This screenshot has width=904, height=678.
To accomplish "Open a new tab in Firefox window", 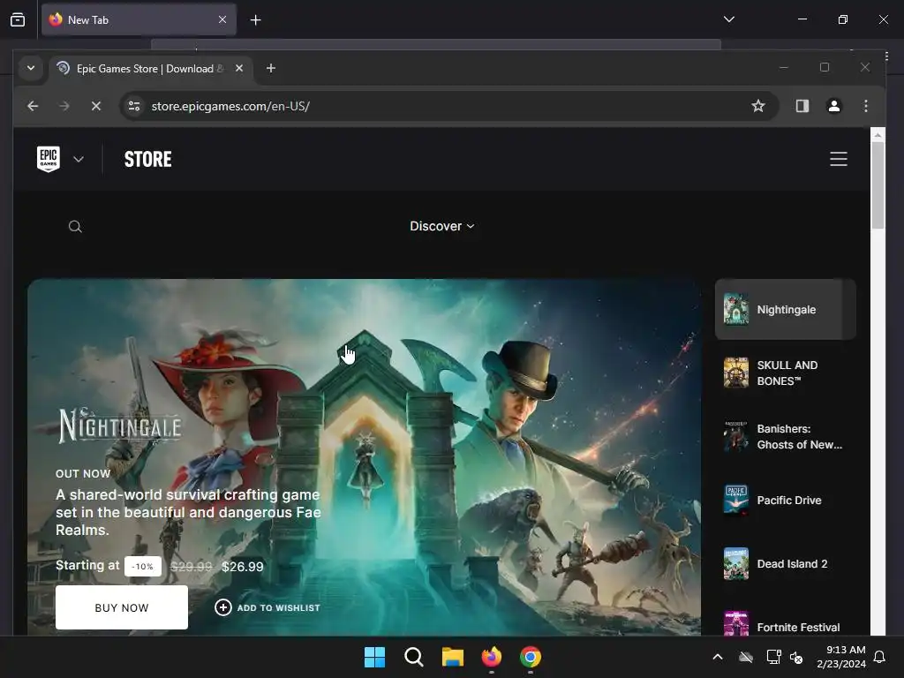I will coord(255,20).
